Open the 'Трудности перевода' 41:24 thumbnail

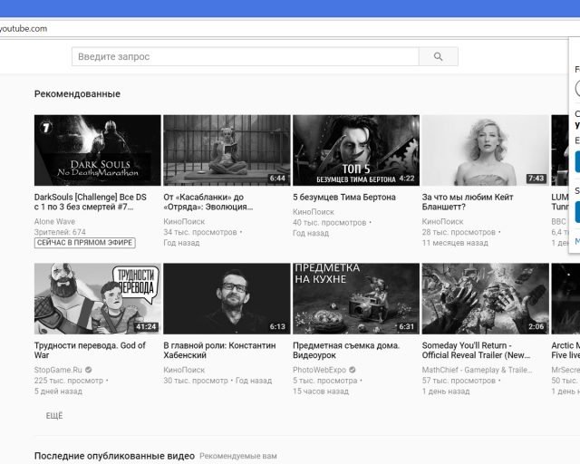pyautogui.click(x=98, y=298)
